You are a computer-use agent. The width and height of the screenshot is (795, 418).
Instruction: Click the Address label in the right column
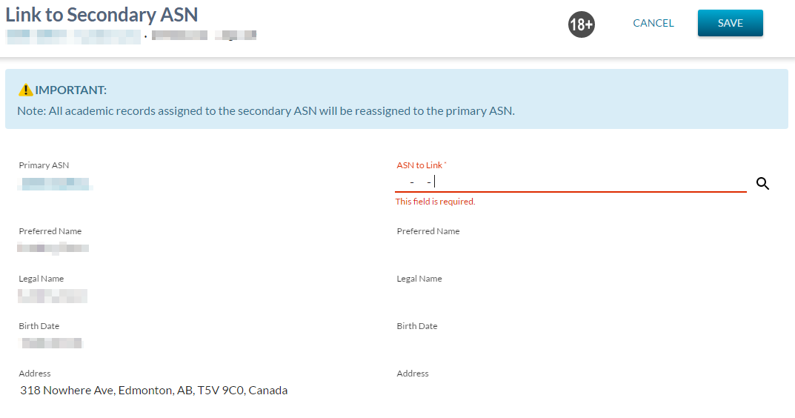413,374
